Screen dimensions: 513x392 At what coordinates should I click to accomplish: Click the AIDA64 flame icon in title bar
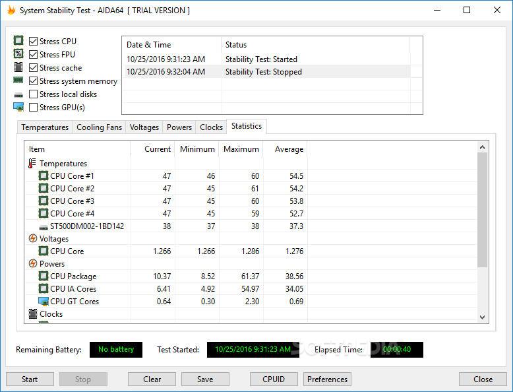coord(11,10)
